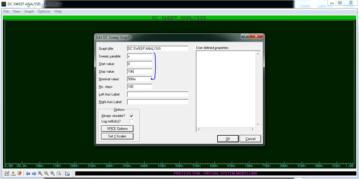359x179 pixels.
Task: Click the Right Axis Label field
Action: coord(158,102)
